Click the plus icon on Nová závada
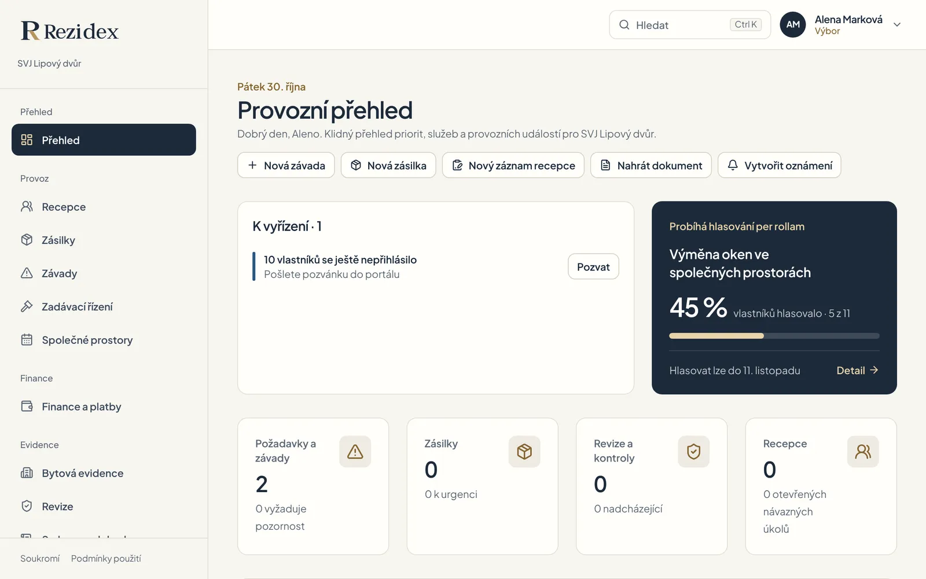The image size is (926, 579). click(252, 165)
